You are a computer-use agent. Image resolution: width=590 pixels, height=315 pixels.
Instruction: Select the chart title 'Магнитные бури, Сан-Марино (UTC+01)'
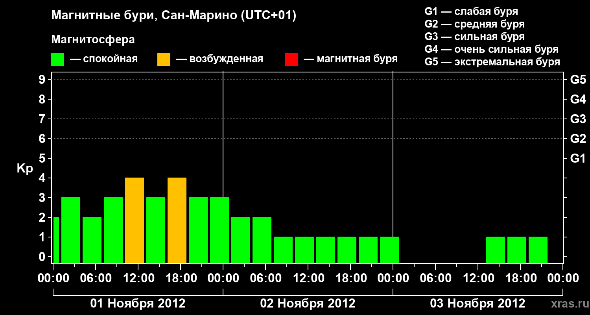pyautogui.click(x=173, y=16)
